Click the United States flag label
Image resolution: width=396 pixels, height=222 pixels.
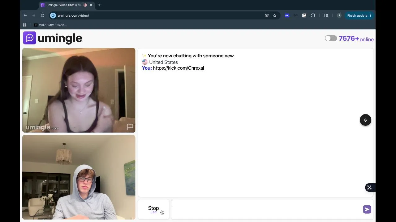[x=160, y=62]
